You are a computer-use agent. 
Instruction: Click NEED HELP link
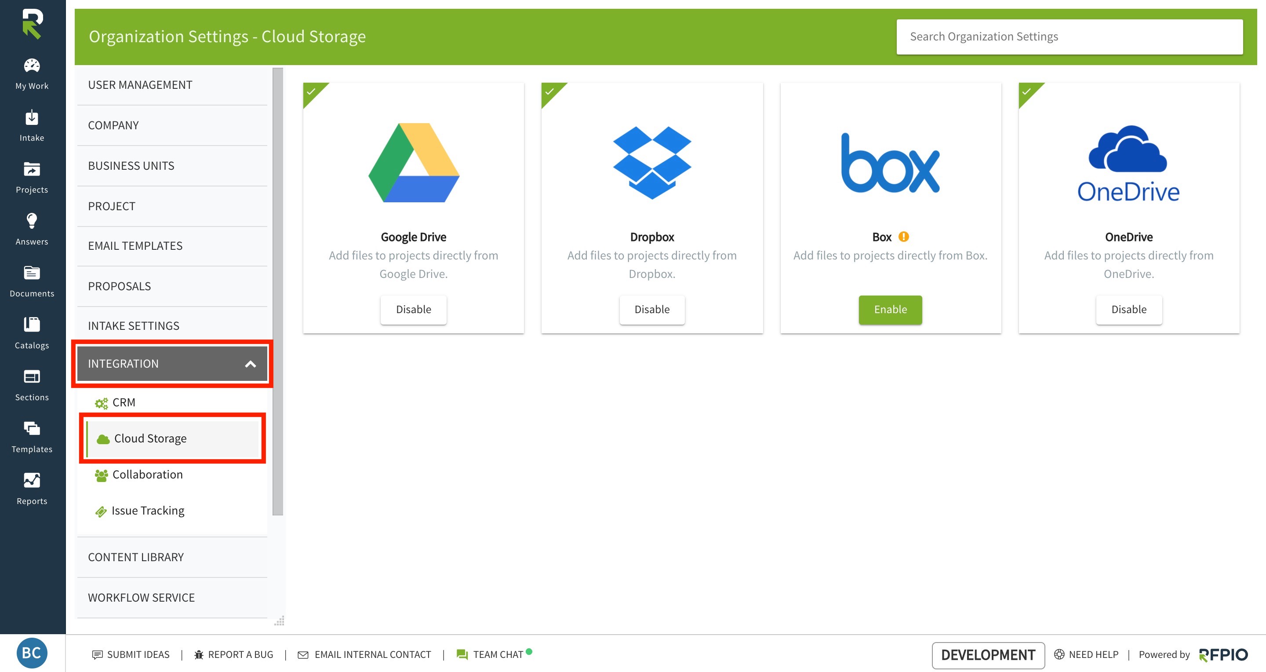tap(1094, 655)
